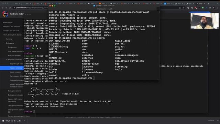Click 'CONTRIBUTING.md' in terminal listing
220x124 pixels.
coord(59,41)
